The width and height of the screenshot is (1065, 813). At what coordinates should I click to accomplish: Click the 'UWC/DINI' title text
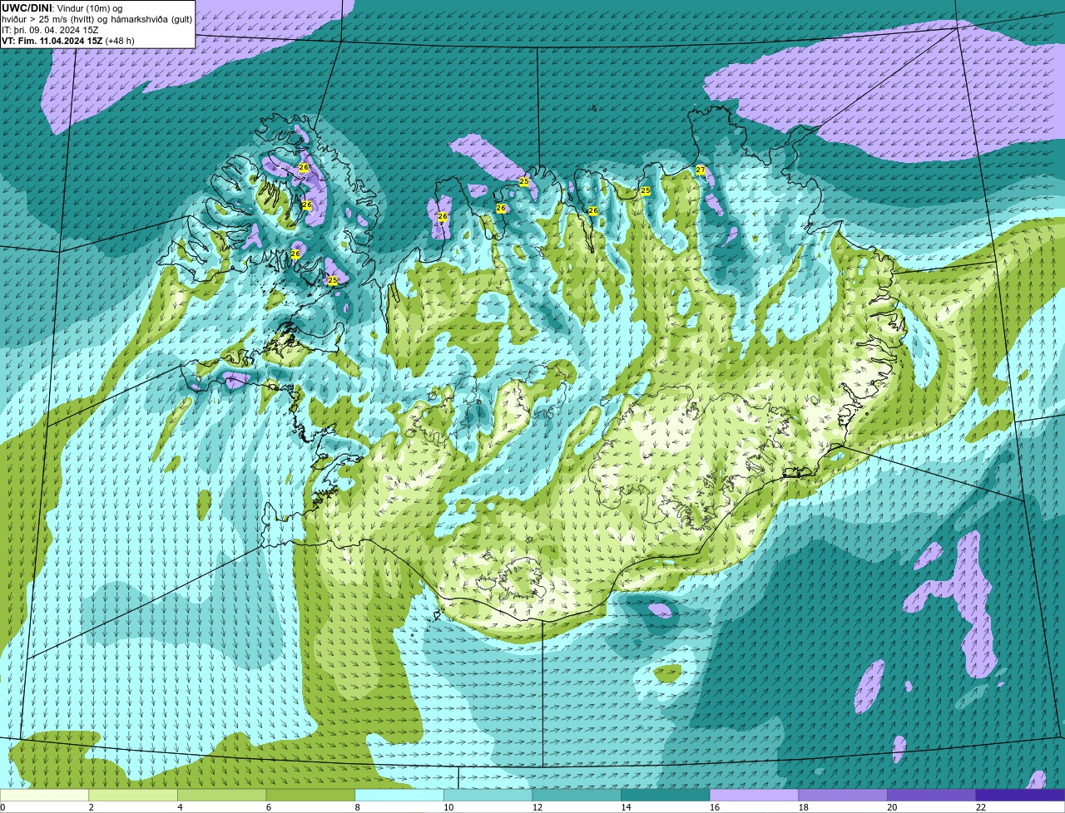27,7
